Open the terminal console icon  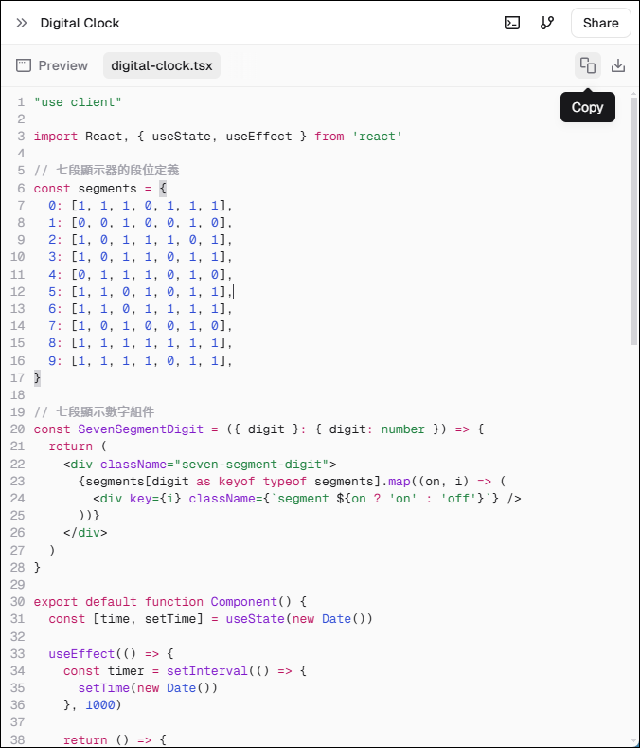512,23
